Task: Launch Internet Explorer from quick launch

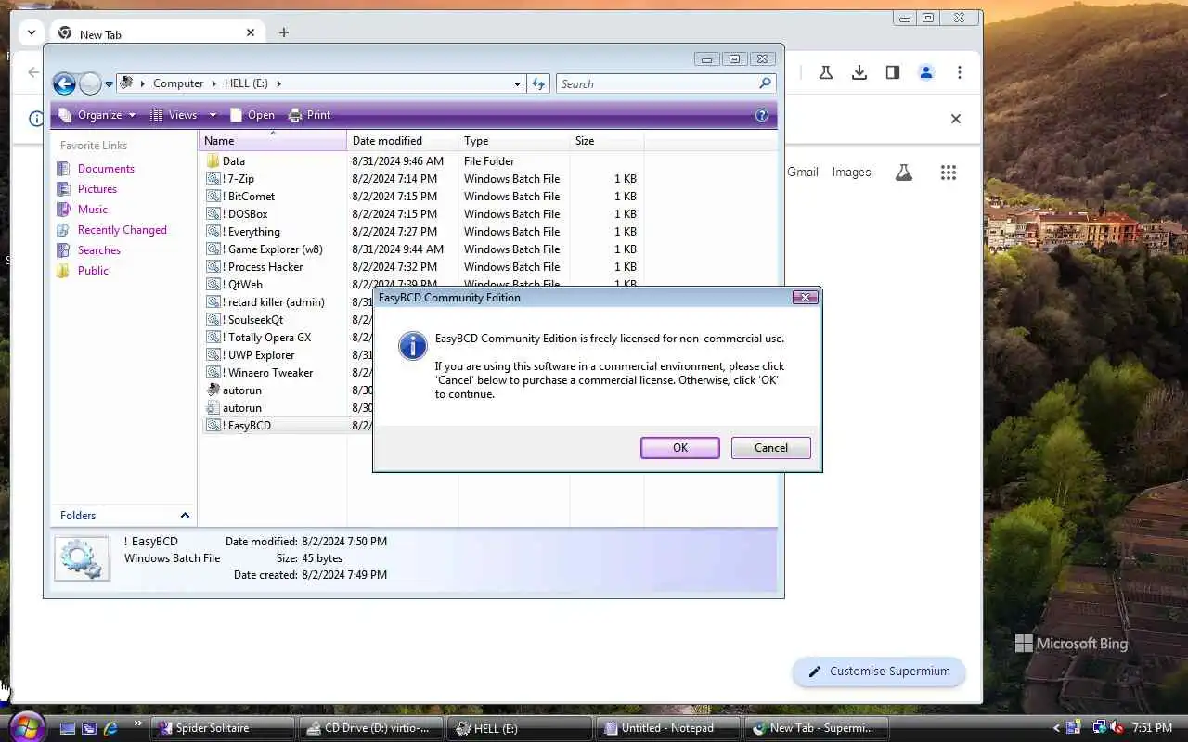Action: pos(110,728)
